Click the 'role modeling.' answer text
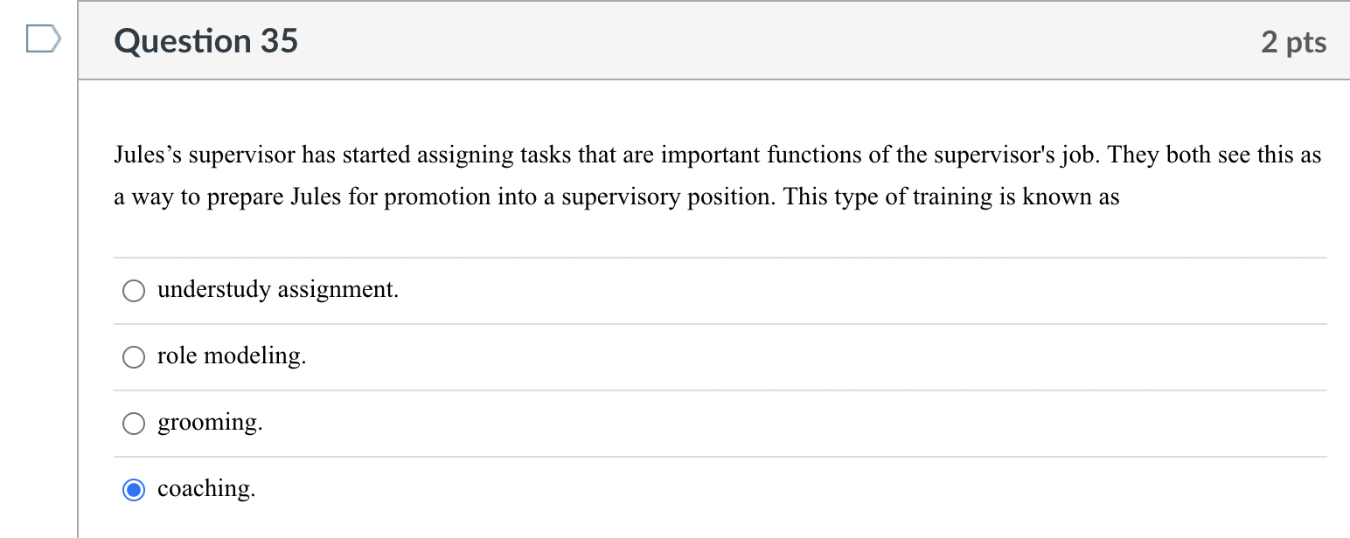1350x538 pixels. [231, 356]
